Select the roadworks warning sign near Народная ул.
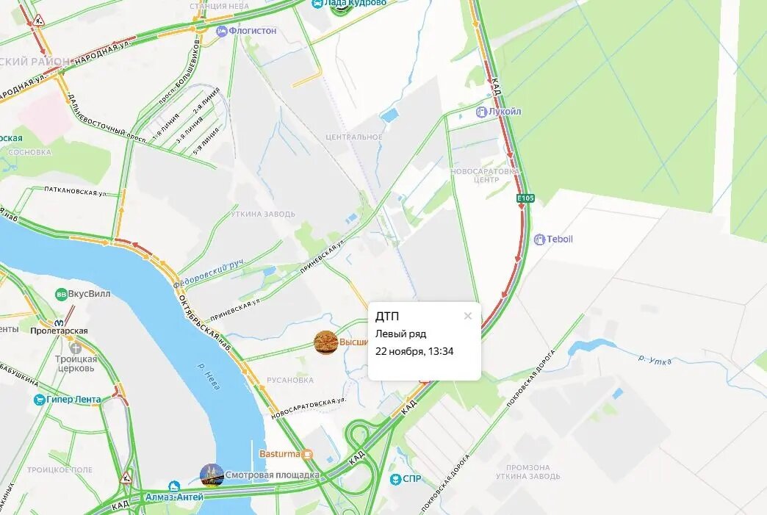The image size is (767, 515). point(39,20)
